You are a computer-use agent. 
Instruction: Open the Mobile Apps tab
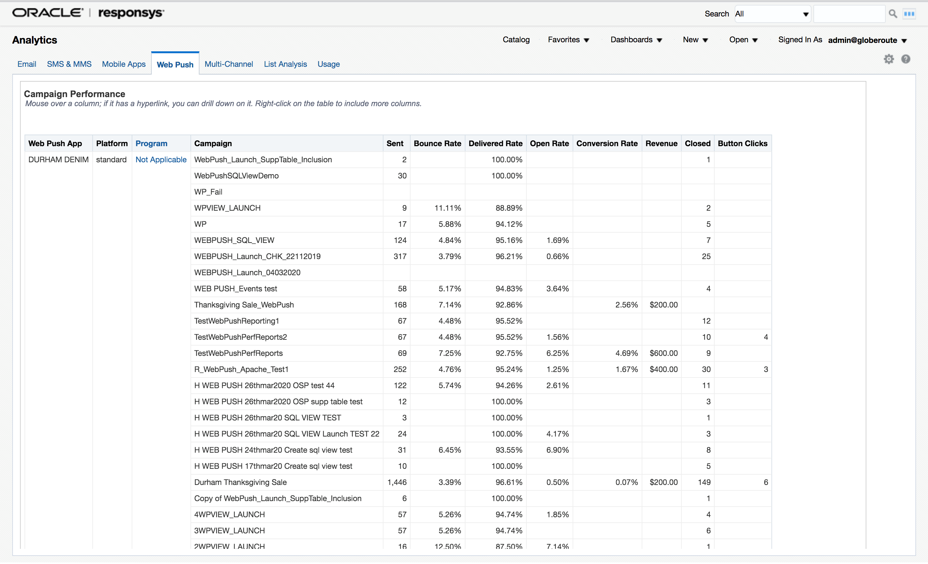coord(124,64)
